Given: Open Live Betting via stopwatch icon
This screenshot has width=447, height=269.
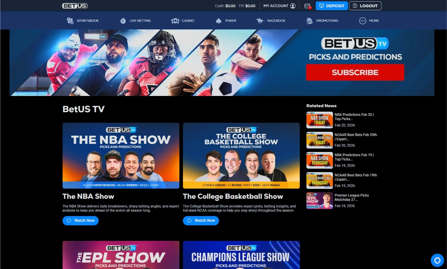Looking at the screenshot, I should (123, 21).
